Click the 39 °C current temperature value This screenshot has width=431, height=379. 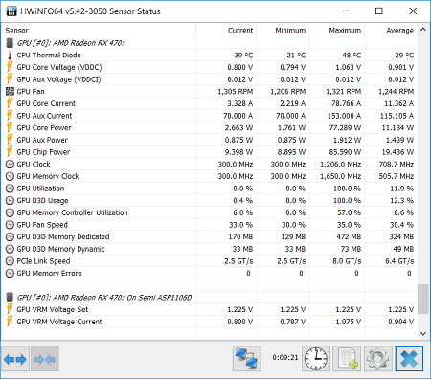pyautogui.click(x=243, y=56)
